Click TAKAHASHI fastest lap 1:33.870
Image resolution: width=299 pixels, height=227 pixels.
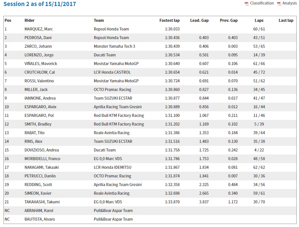click(x=172, y=202)
